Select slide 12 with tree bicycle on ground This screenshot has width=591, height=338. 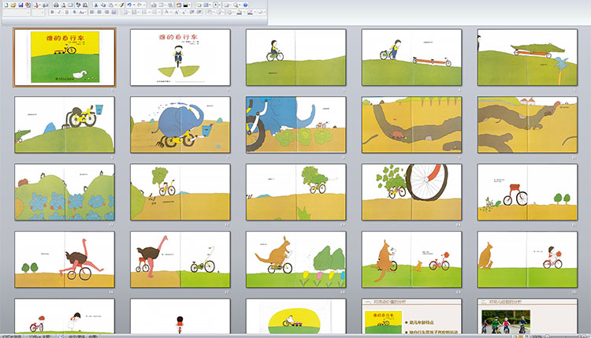click(180, 192)
